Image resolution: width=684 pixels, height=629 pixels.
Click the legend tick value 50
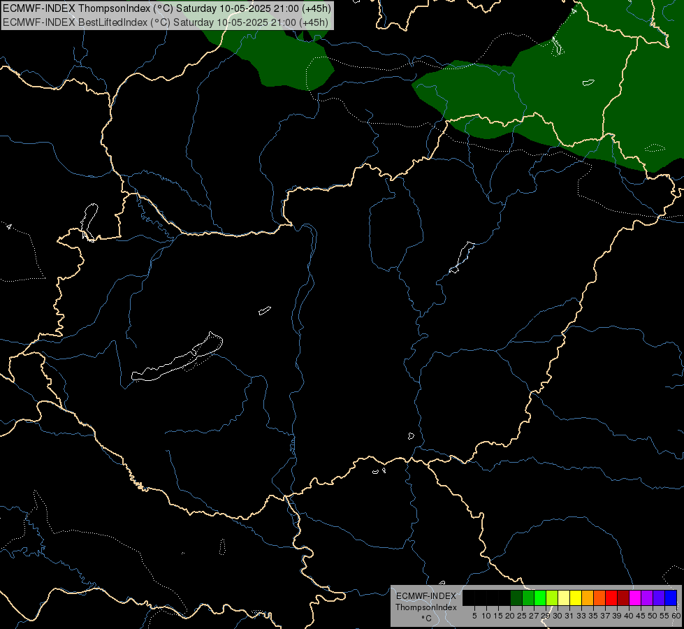[x=653, y=616]
